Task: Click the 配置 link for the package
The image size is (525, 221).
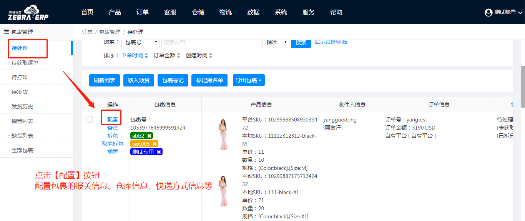Action: pos(113,120)
